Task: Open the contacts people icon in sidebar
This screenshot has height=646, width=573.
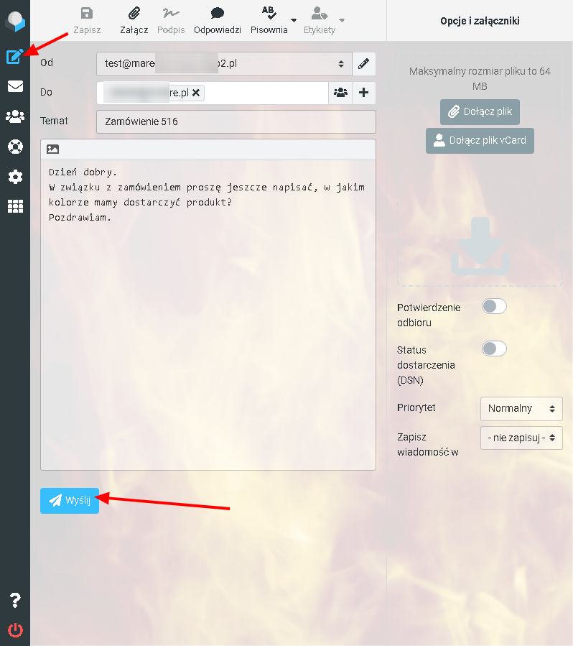Action: (15, 116)
